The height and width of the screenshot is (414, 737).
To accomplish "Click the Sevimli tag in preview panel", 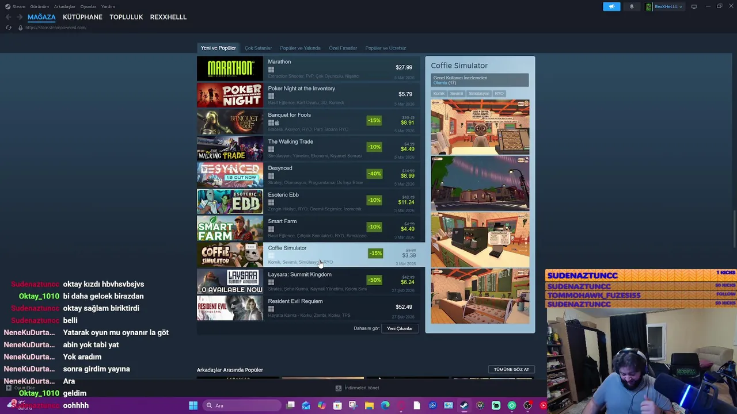I will point(456,94).
